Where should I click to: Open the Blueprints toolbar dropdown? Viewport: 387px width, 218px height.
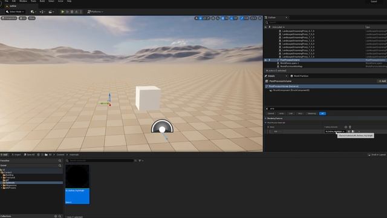[42, 12]
